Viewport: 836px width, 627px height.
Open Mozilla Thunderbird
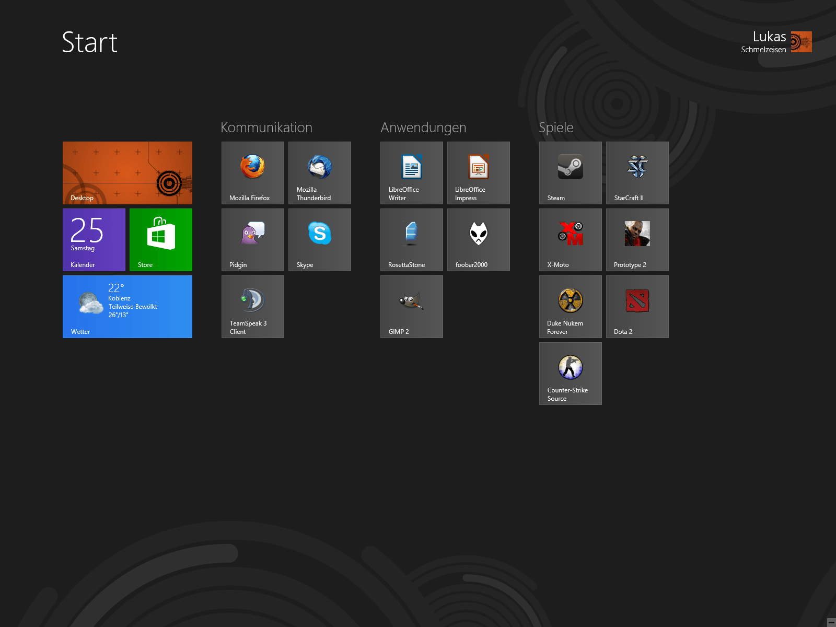click(x=319, y=172)
